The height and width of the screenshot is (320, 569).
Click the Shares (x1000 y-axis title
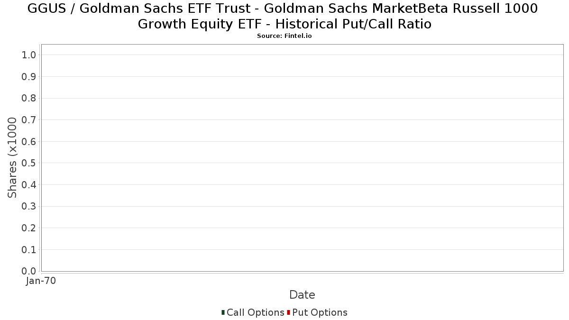pyautogui.click(x=12, y=158)
